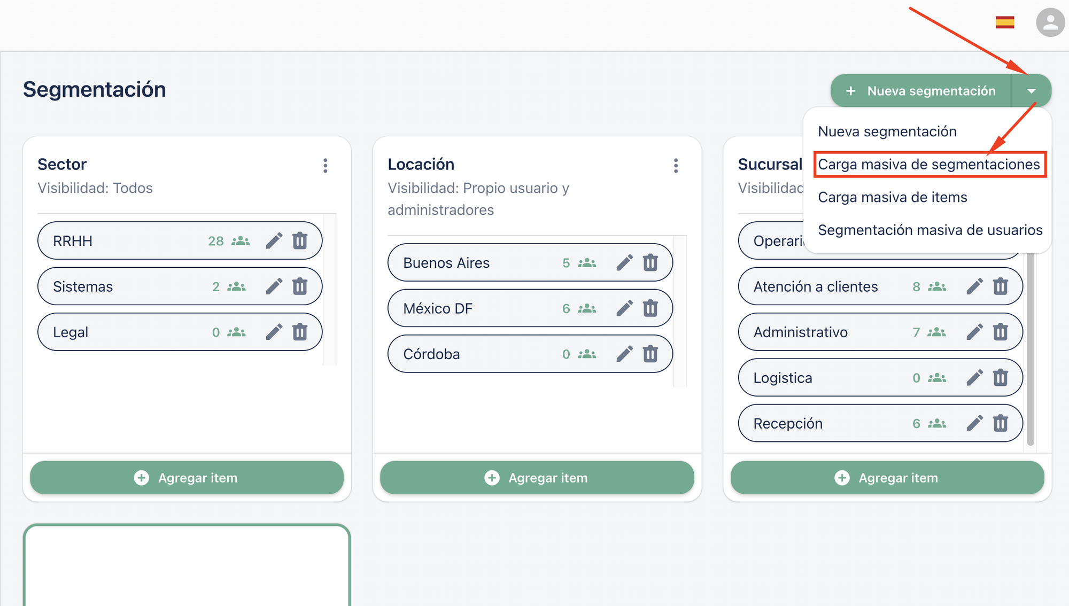
Task: Edit the RRHH item with the pencil icon
Action: (x=274, y=241)
